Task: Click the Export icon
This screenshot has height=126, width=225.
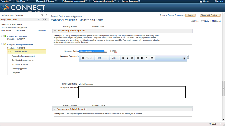Action: [213, 21]
